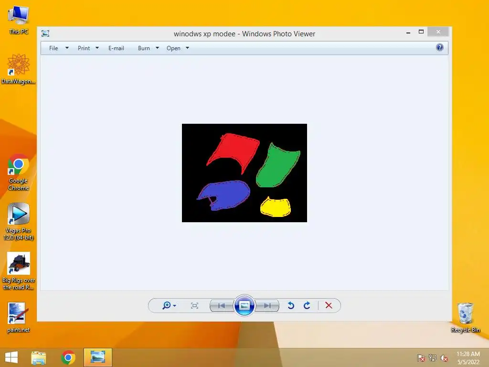Image resolution: width=489 pixels, height=367 pixels.
Task: Click Photo Viewer taskbar button
Action: 97,357
